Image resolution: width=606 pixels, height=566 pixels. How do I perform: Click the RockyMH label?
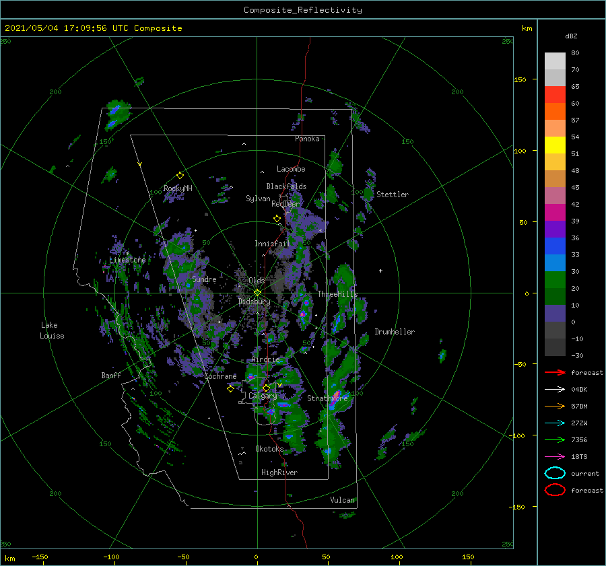coord(178,188)
